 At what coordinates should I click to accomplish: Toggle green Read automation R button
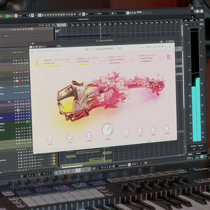tap(7, 16)
